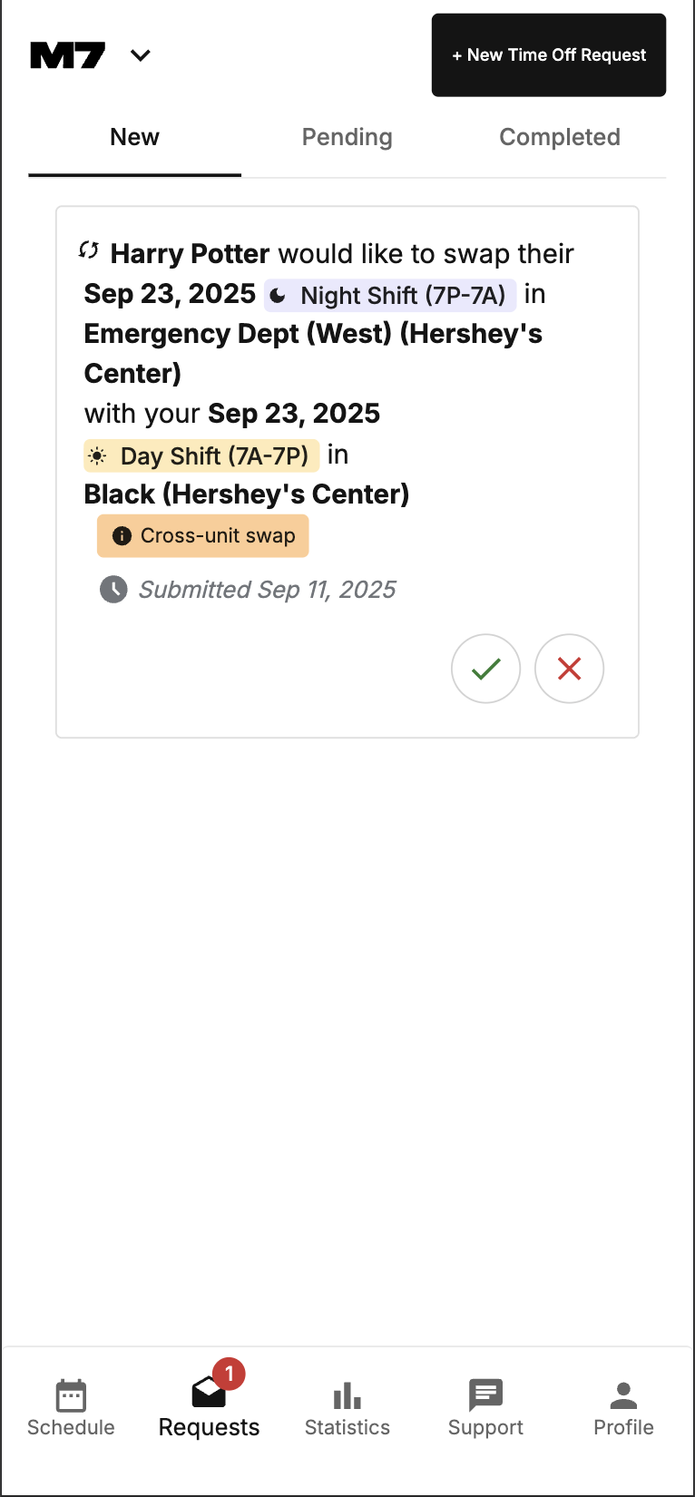Open the Completed requests tab
Viewport: 695px width, 1497px height.
click(559, 137)
